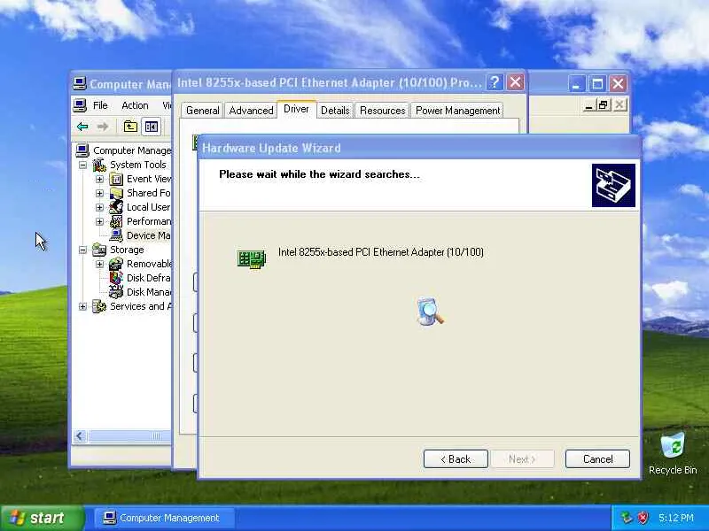Click the network tray icon
The width and height of the screenshot is (709, 531).
tap(627, 518)
